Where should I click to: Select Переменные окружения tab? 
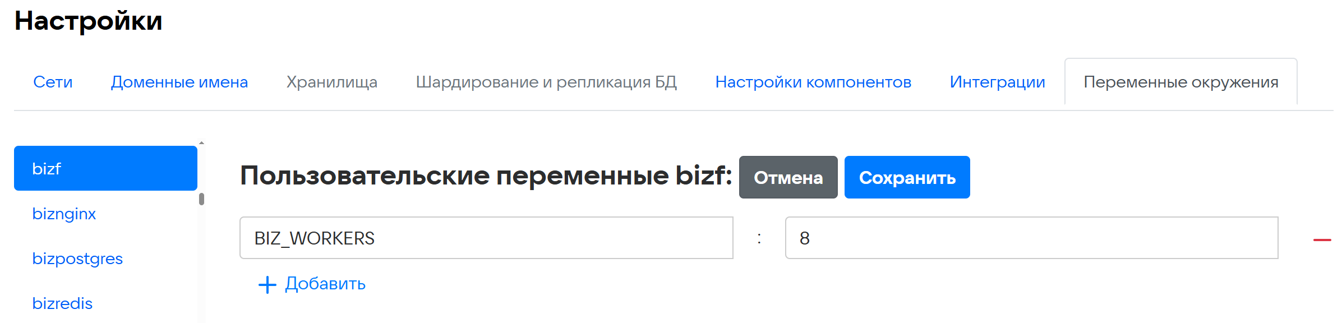[x=1180, y=82]
